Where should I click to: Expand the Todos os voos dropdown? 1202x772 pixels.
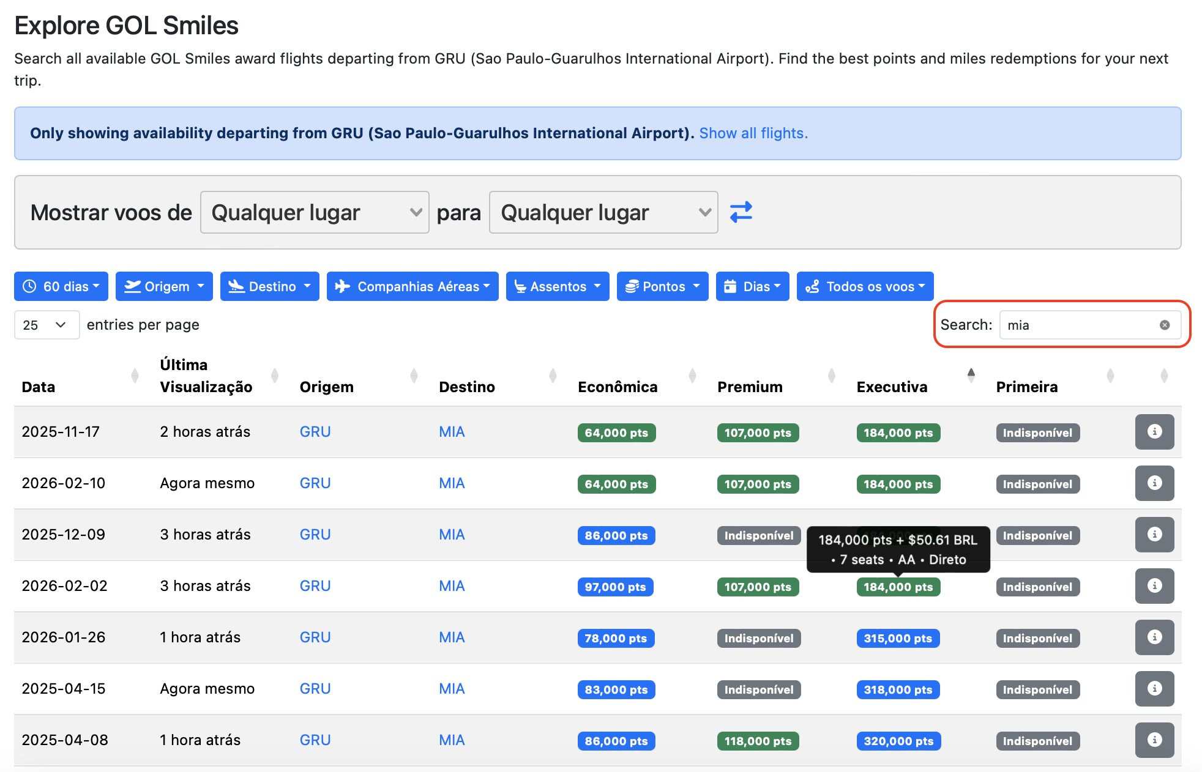click(865, 286)
